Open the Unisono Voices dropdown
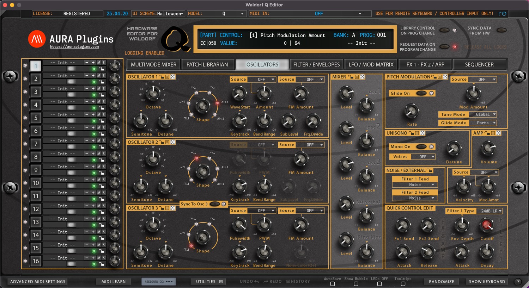 point(423,157)
